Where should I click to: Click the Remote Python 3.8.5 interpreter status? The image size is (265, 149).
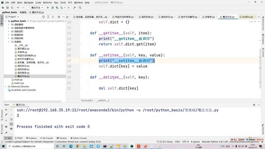(x=230, y=142)
